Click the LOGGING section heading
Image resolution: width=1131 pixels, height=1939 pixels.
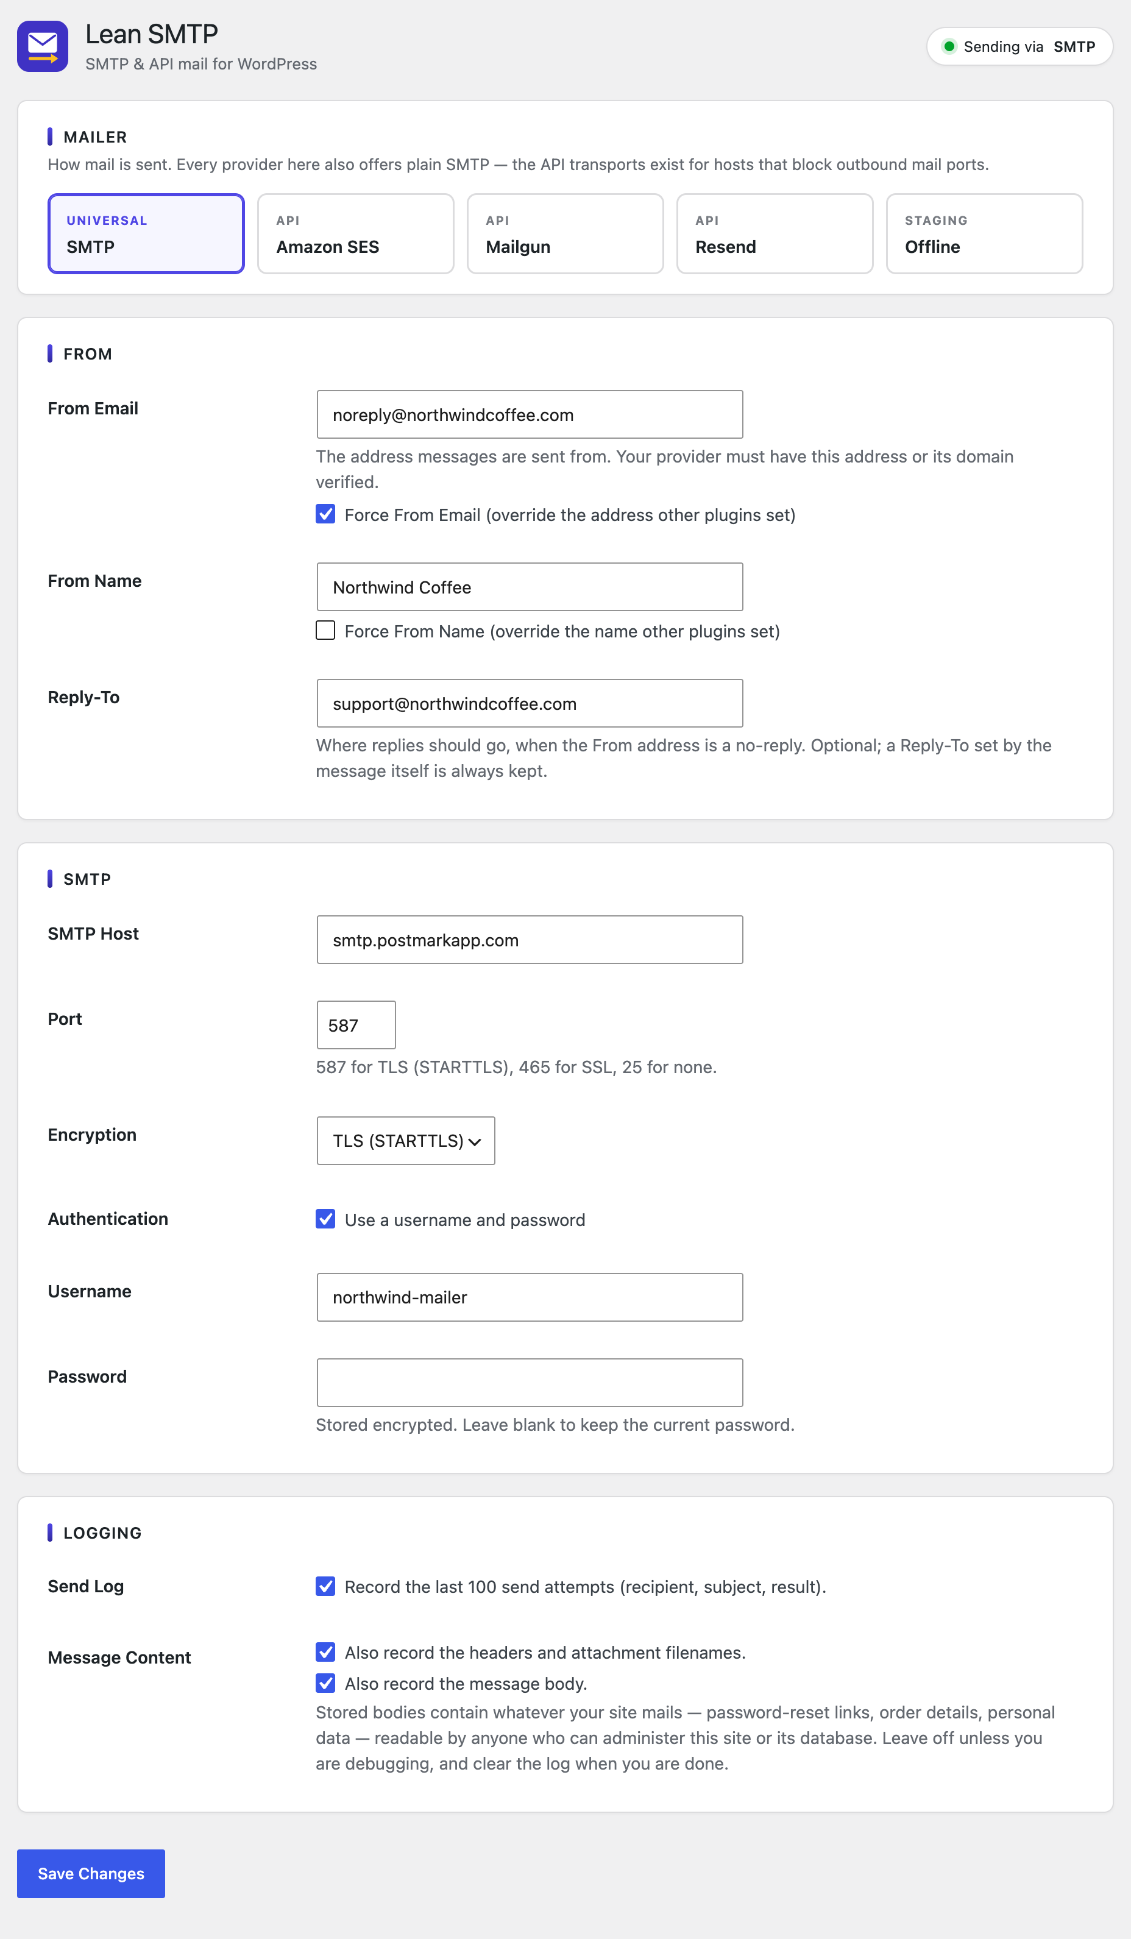(x=102, y=1533)
